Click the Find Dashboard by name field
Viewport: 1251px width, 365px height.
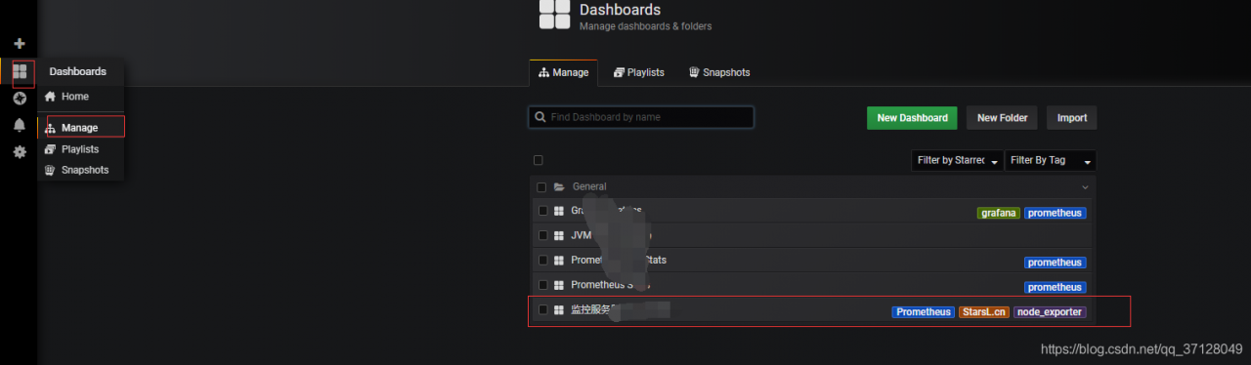pos(641,117)
